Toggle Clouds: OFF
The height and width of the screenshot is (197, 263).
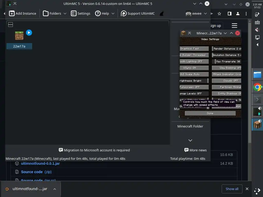click(227, 81)
